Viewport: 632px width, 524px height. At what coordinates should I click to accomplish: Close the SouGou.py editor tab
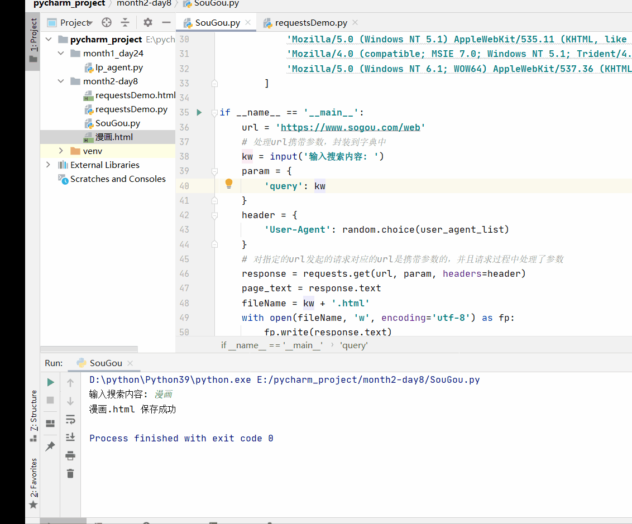(x=248, y=22)
